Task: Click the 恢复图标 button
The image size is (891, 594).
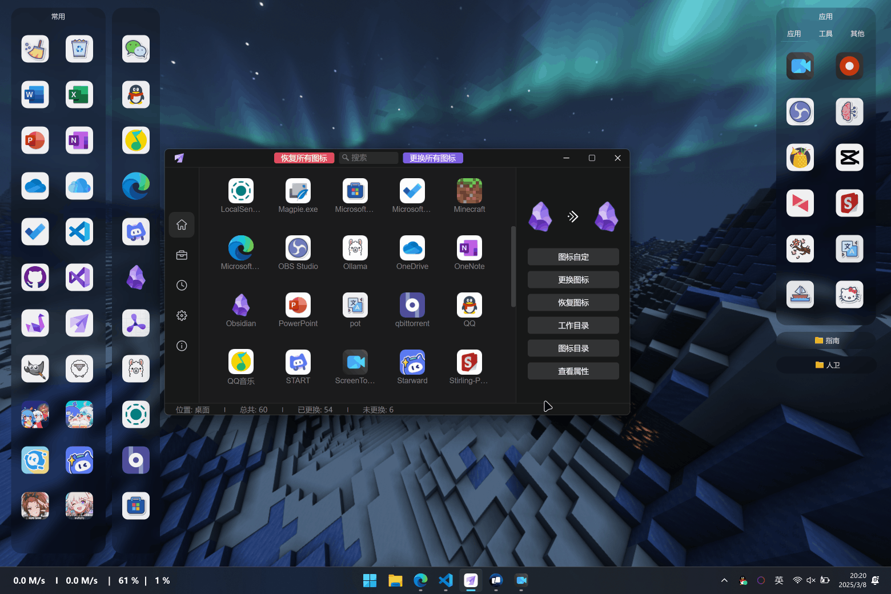Action: pos(573,303)
